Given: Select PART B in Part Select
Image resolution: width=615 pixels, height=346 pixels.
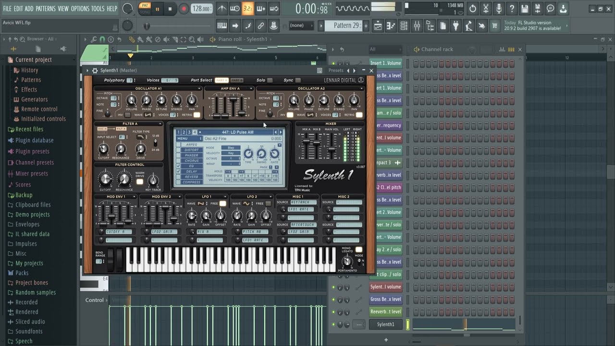Looking at the screenshot, I should [237, 80].
